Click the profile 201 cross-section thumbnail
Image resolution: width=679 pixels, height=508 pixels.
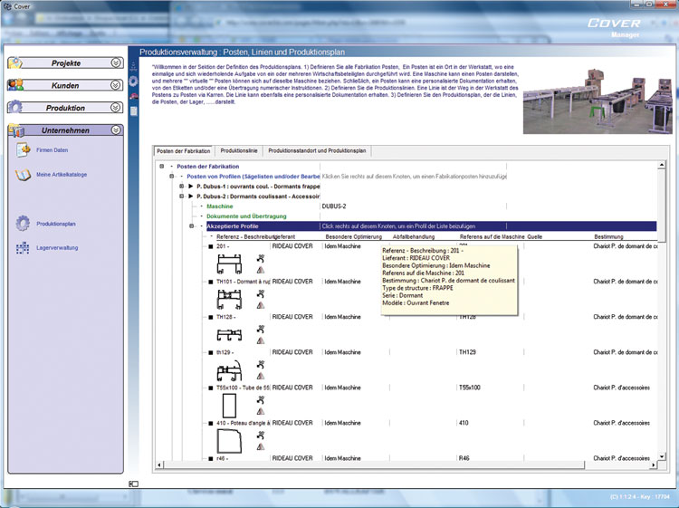click(x=229, y=264)
